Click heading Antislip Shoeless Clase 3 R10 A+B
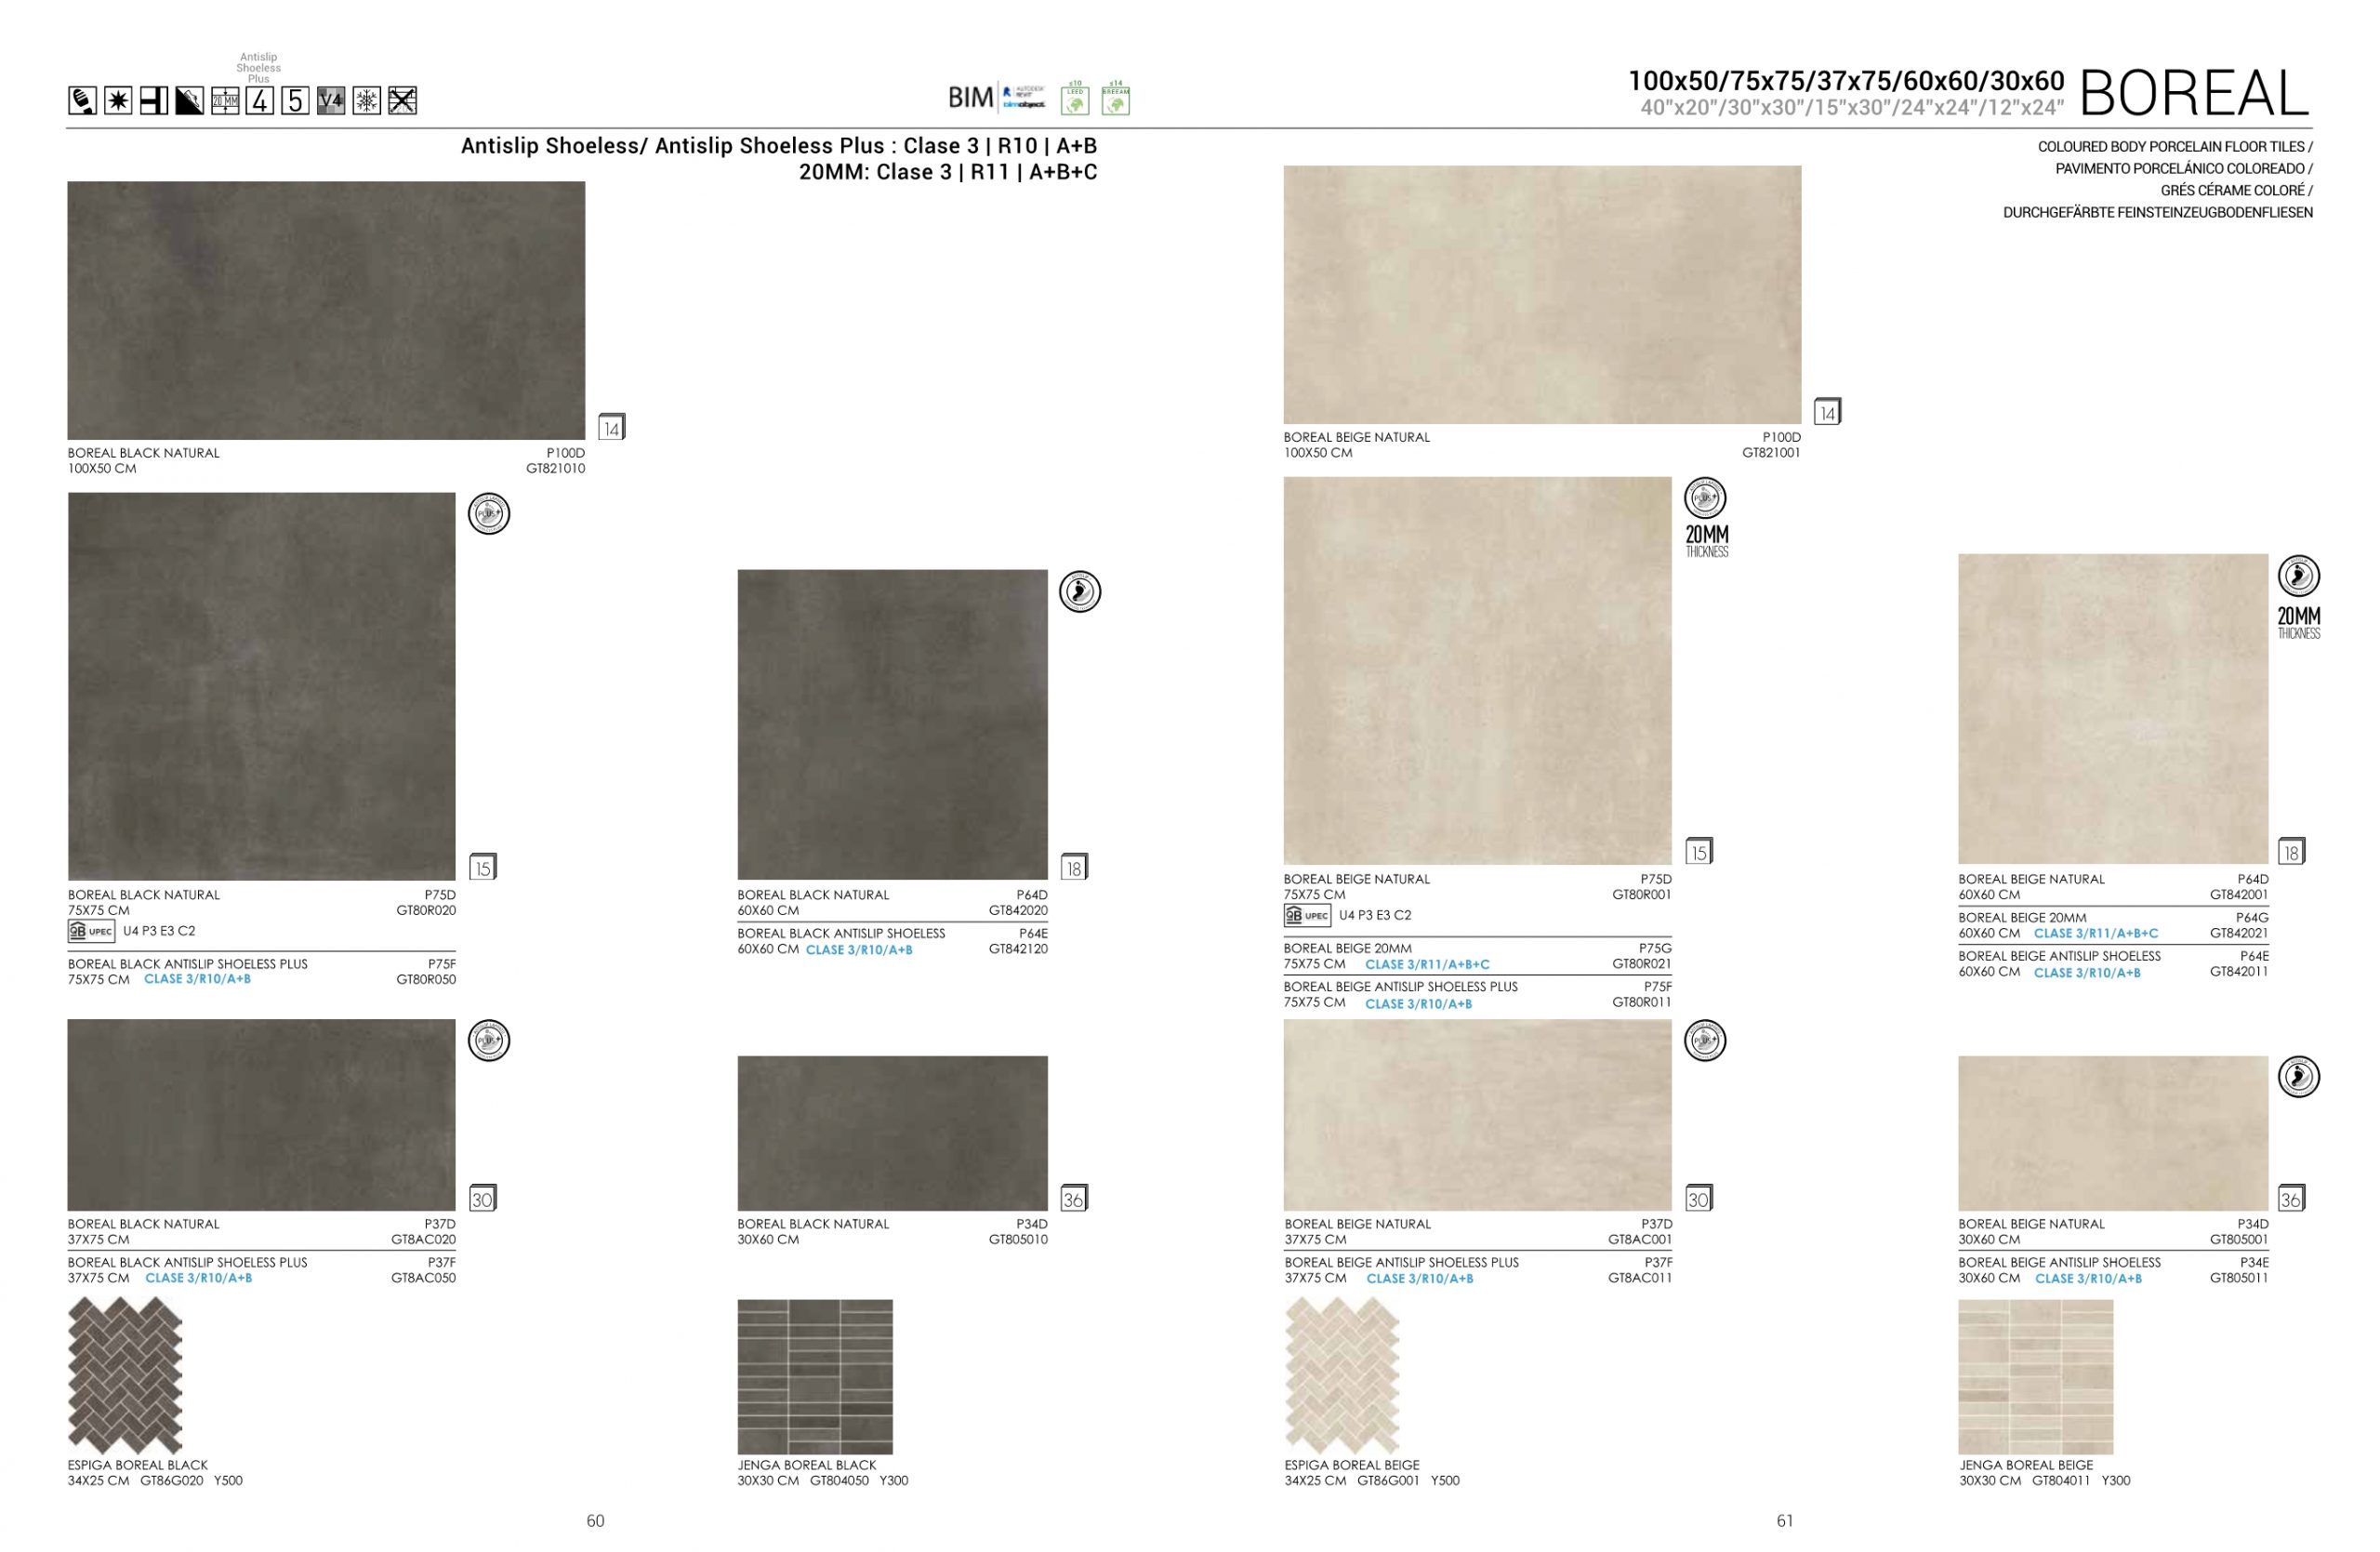This screenshot has height=1552, width=2380. pos(779,146)
